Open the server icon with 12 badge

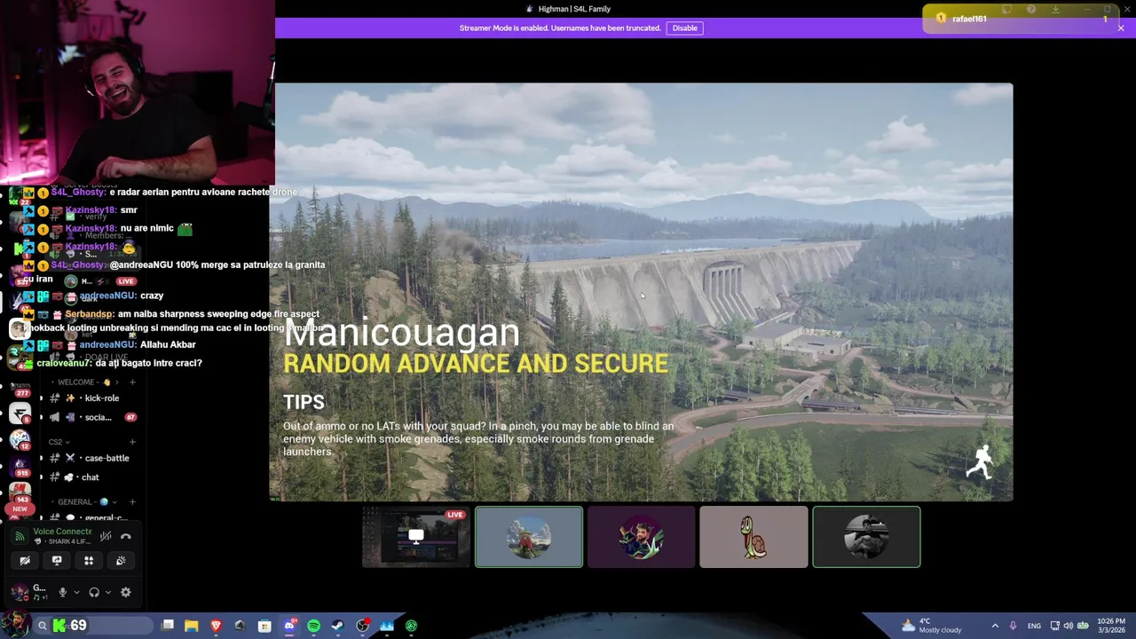tap(20, 440)
